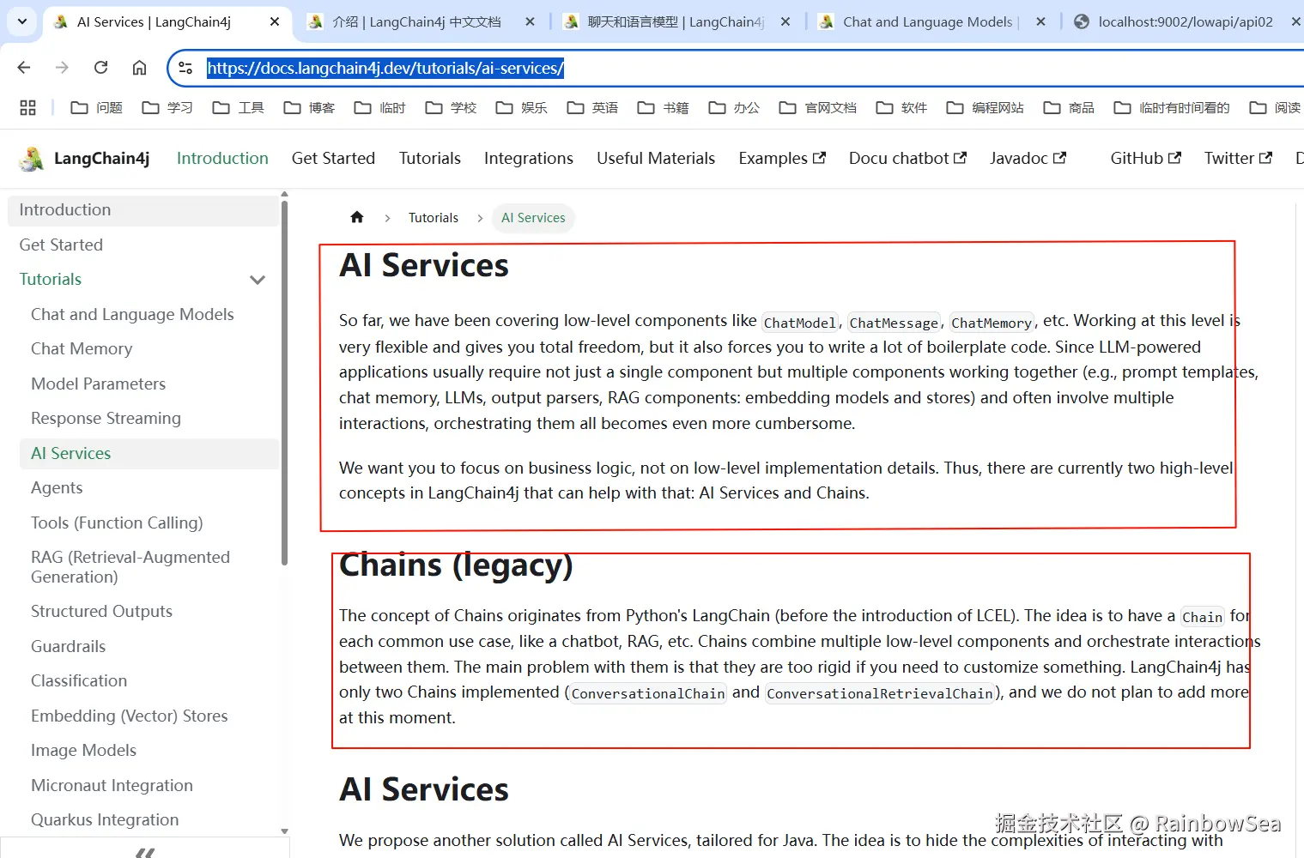Open the 书籍 bookmark folder
Screen dimensions: 1304x858
pyautogui.click(x=663, y=107)
